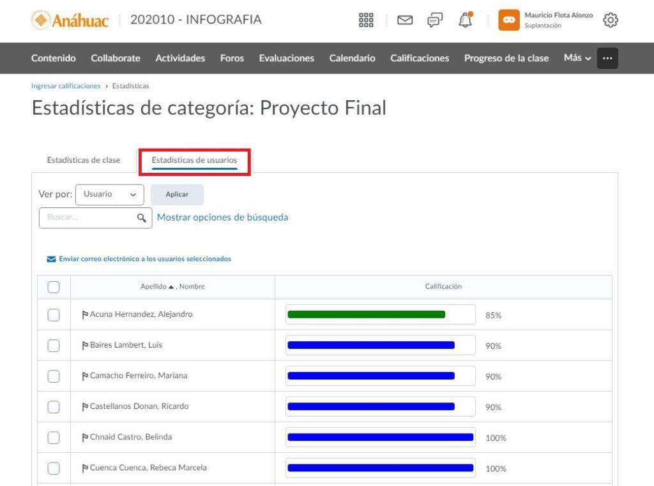Click Mostrar opciones de búsqueda link
This screenshot has height=486, width=654.
click(222, 217)
